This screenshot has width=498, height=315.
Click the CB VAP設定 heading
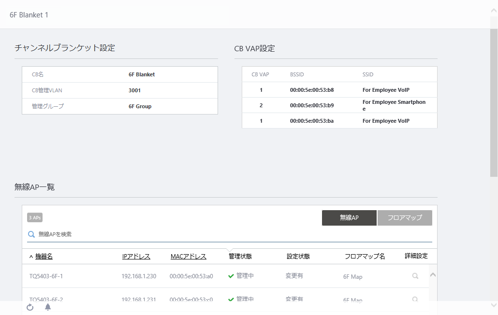point(254,48)
